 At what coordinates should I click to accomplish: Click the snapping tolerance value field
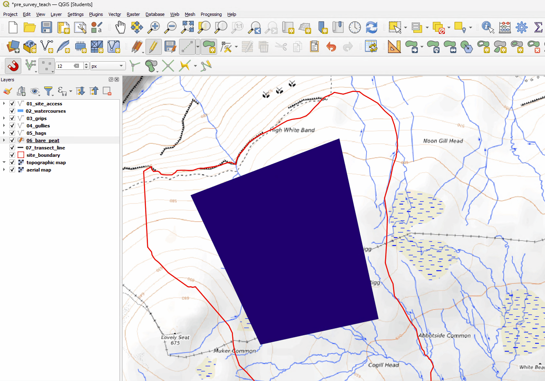point(65,66)
